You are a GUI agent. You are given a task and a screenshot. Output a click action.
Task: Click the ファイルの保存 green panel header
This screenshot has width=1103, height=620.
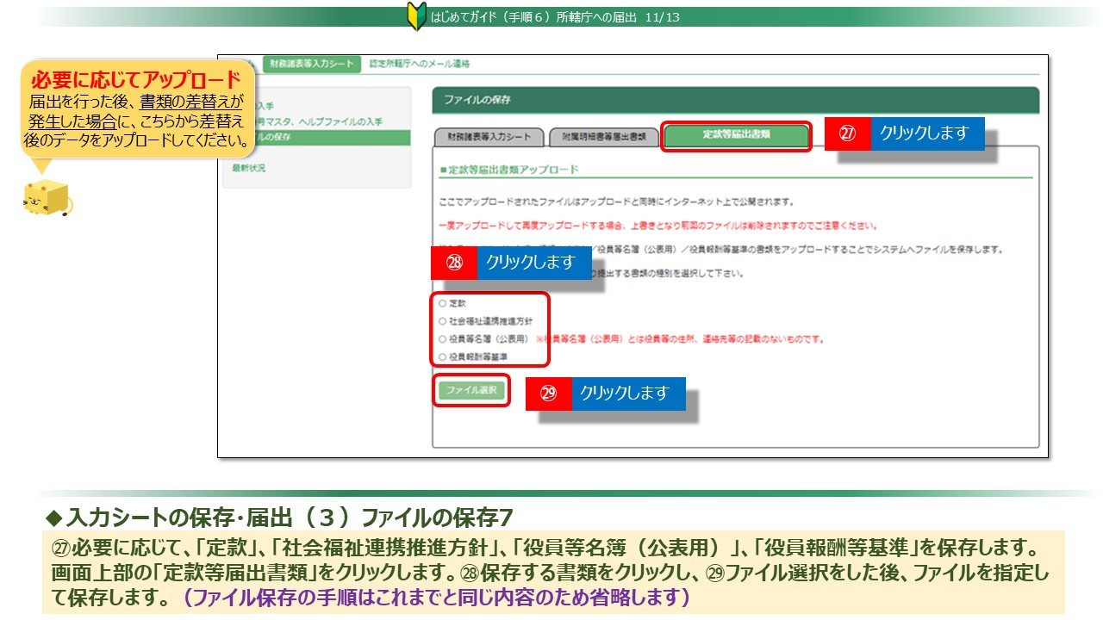(735, 100)
